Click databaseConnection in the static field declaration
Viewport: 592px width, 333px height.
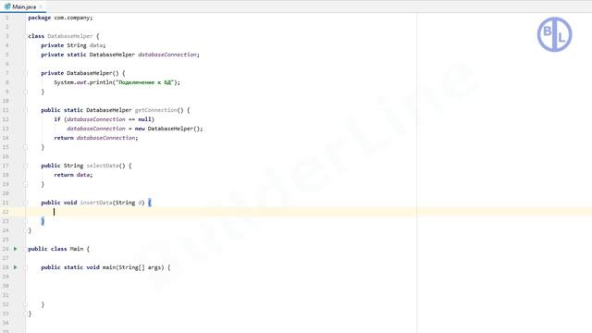click(167, 55)
